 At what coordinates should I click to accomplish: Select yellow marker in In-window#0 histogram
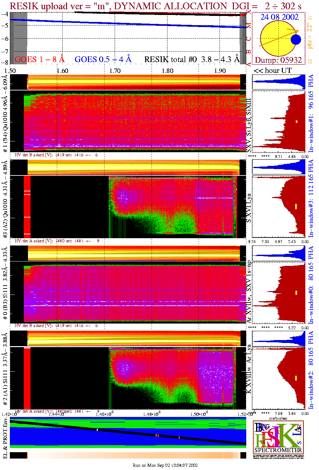click(296, 293)
